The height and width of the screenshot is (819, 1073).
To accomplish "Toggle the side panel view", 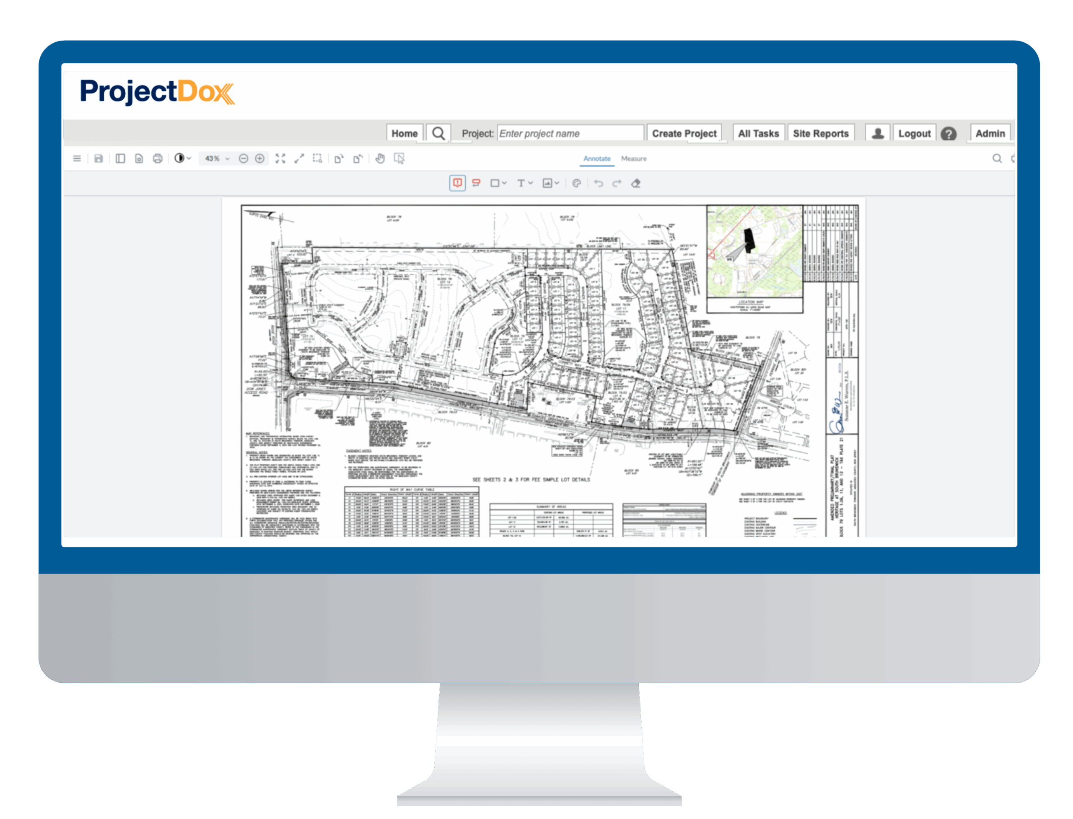I will coord(120,158).
